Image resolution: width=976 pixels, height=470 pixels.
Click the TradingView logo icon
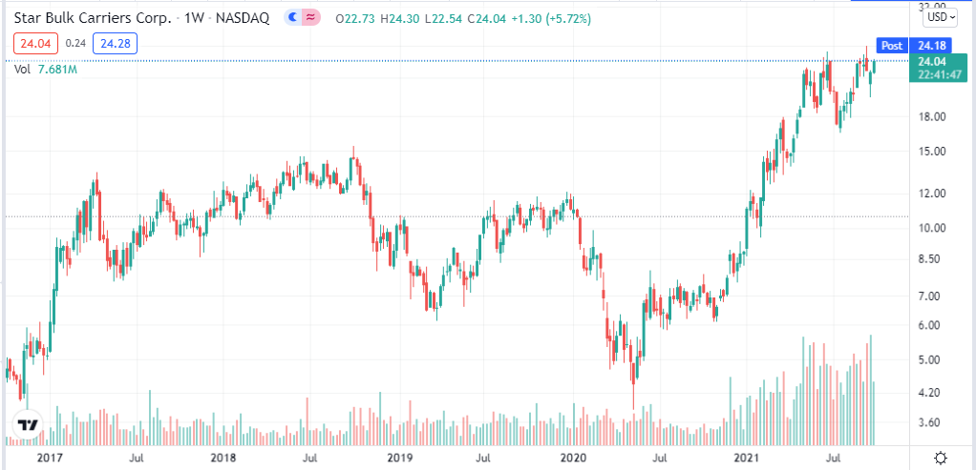tap(29, 426)
